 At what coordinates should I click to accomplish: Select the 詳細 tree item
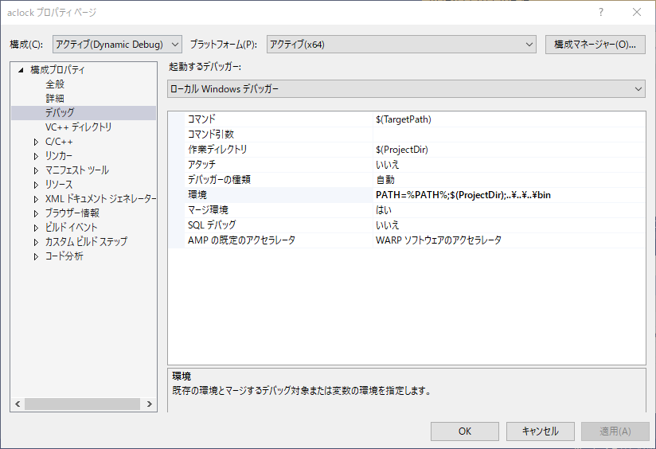55,99
